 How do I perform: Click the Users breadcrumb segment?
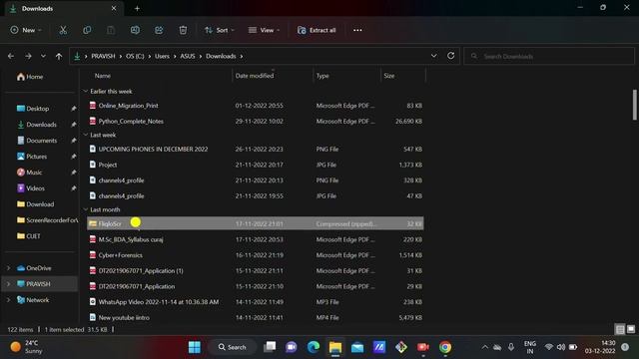tap(162, 56)
